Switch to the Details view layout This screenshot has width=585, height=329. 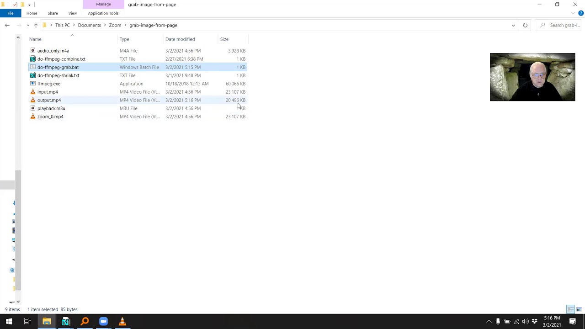pos(571,309)
